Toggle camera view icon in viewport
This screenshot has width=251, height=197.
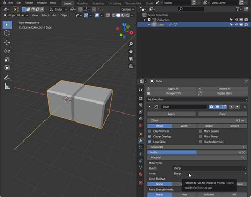coord(131,59)
